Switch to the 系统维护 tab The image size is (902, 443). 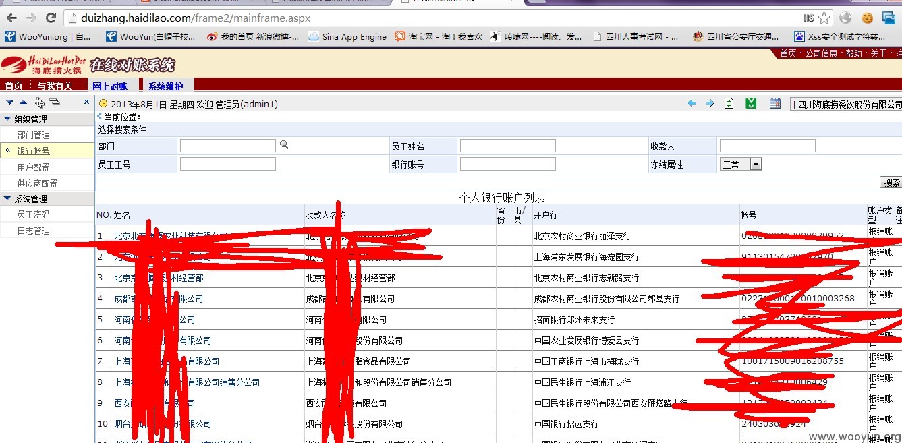(166, 86)
